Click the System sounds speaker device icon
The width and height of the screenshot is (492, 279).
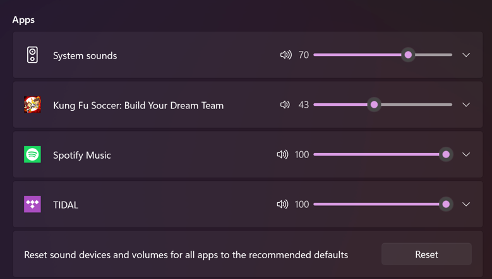[x=32, y=55]
